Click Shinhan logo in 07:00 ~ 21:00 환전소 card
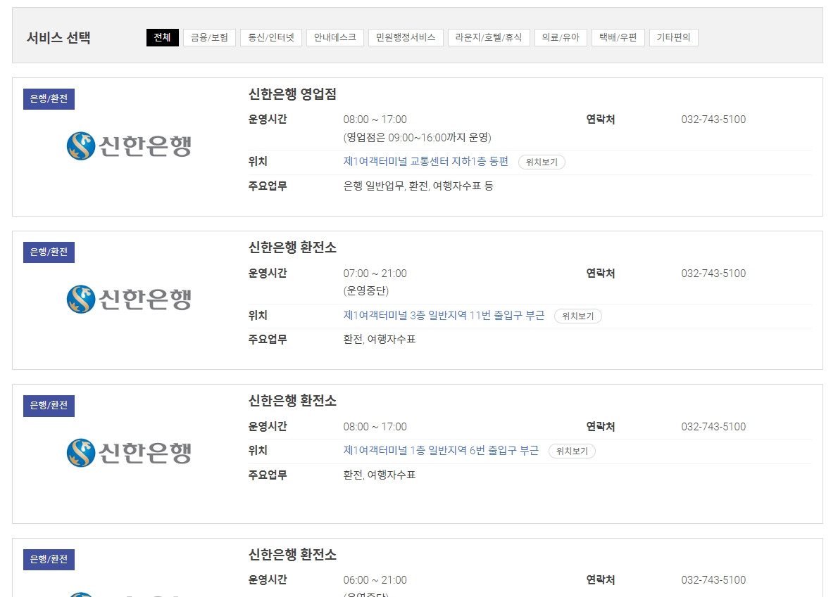 (x=129, y=299)
